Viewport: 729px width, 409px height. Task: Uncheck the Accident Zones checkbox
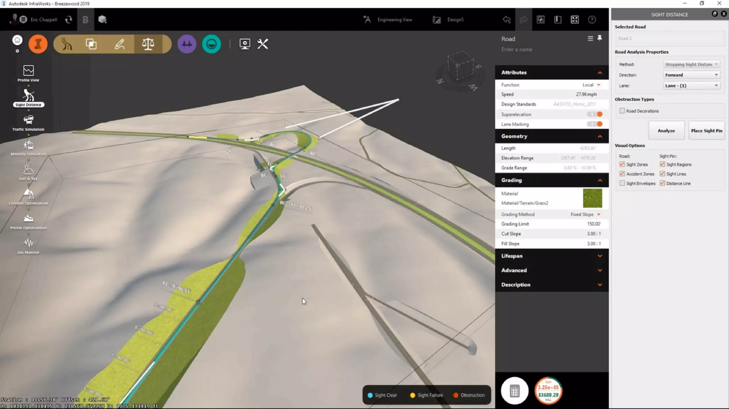coord(622,174)
